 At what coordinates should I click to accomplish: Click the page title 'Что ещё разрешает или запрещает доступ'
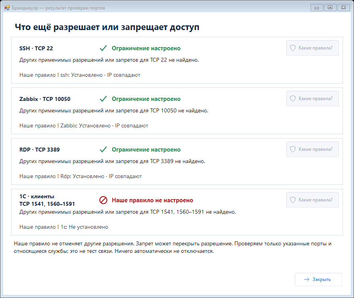coord(107,27)
